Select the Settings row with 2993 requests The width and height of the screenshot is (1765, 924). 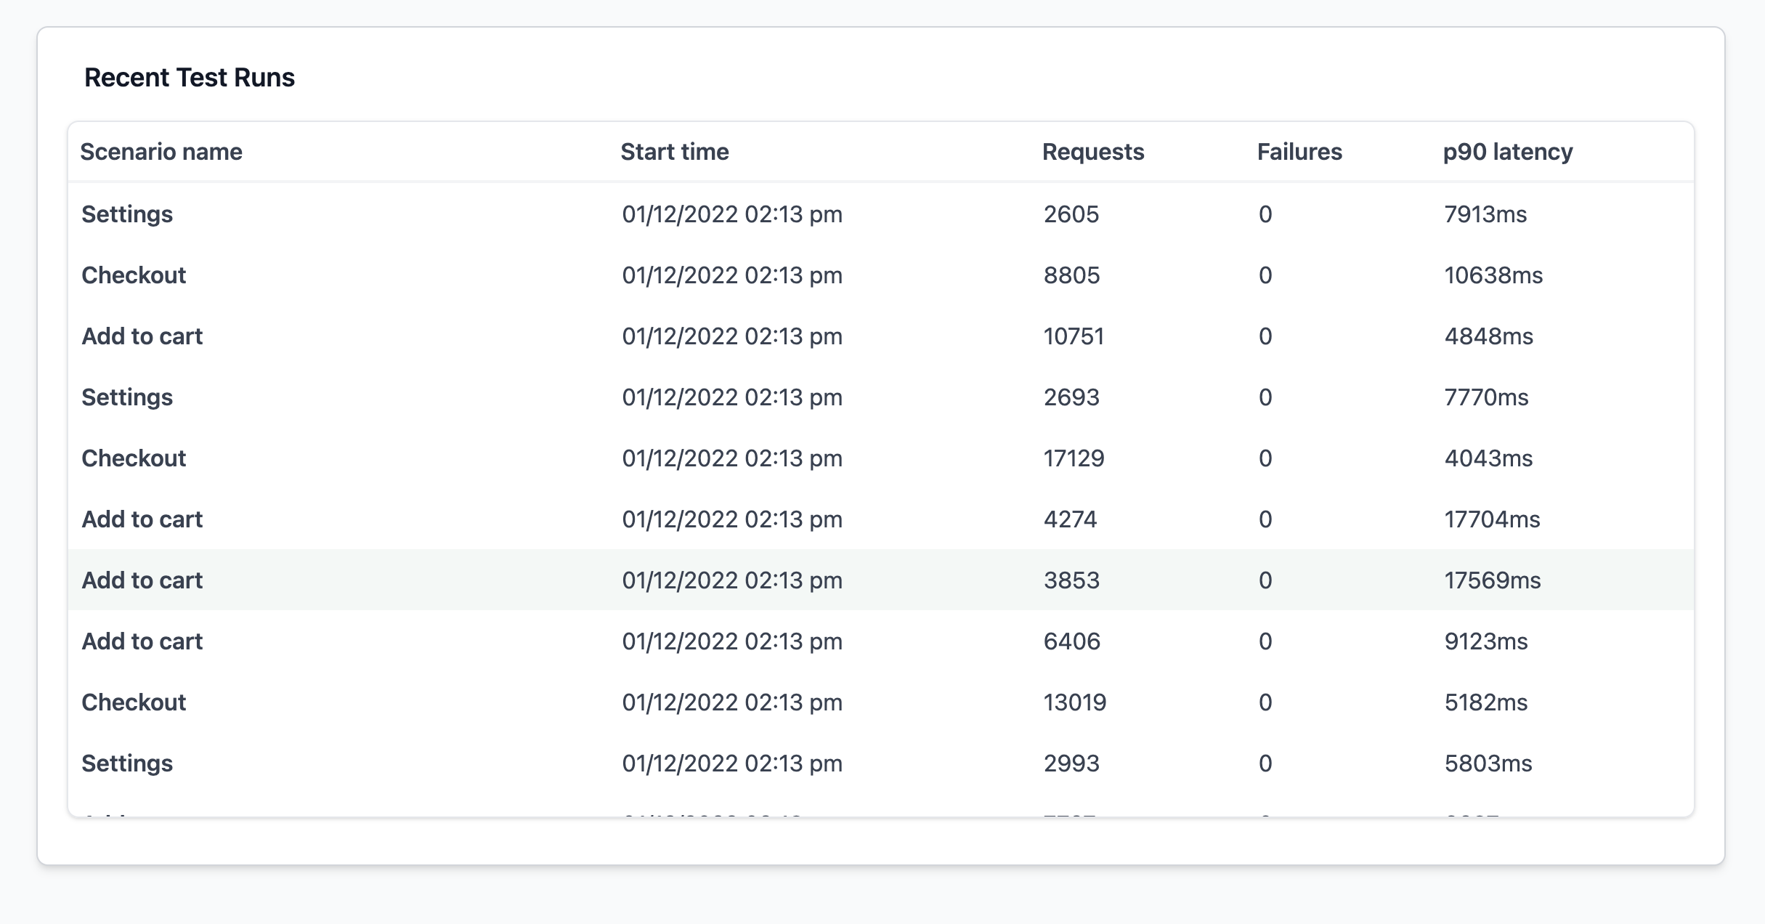[881, 763]
